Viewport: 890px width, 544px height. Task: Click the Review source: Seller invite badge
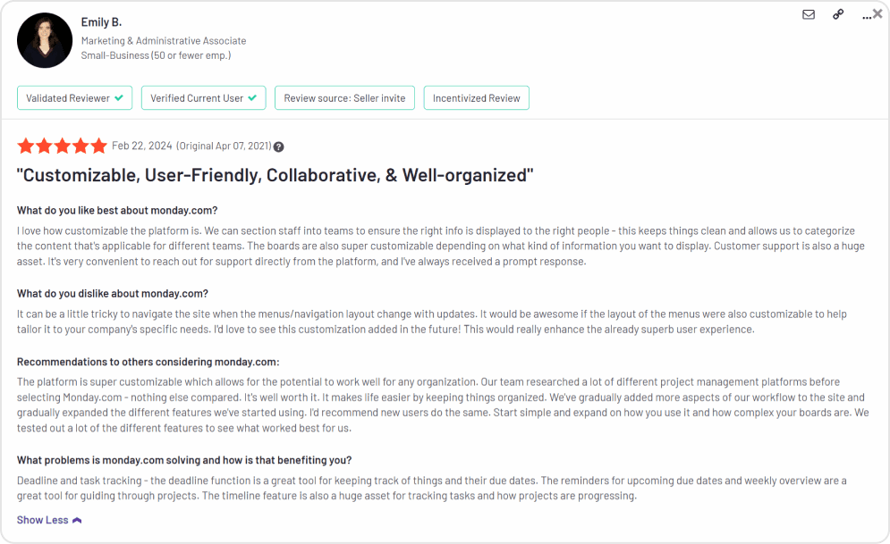pos(344,98)
